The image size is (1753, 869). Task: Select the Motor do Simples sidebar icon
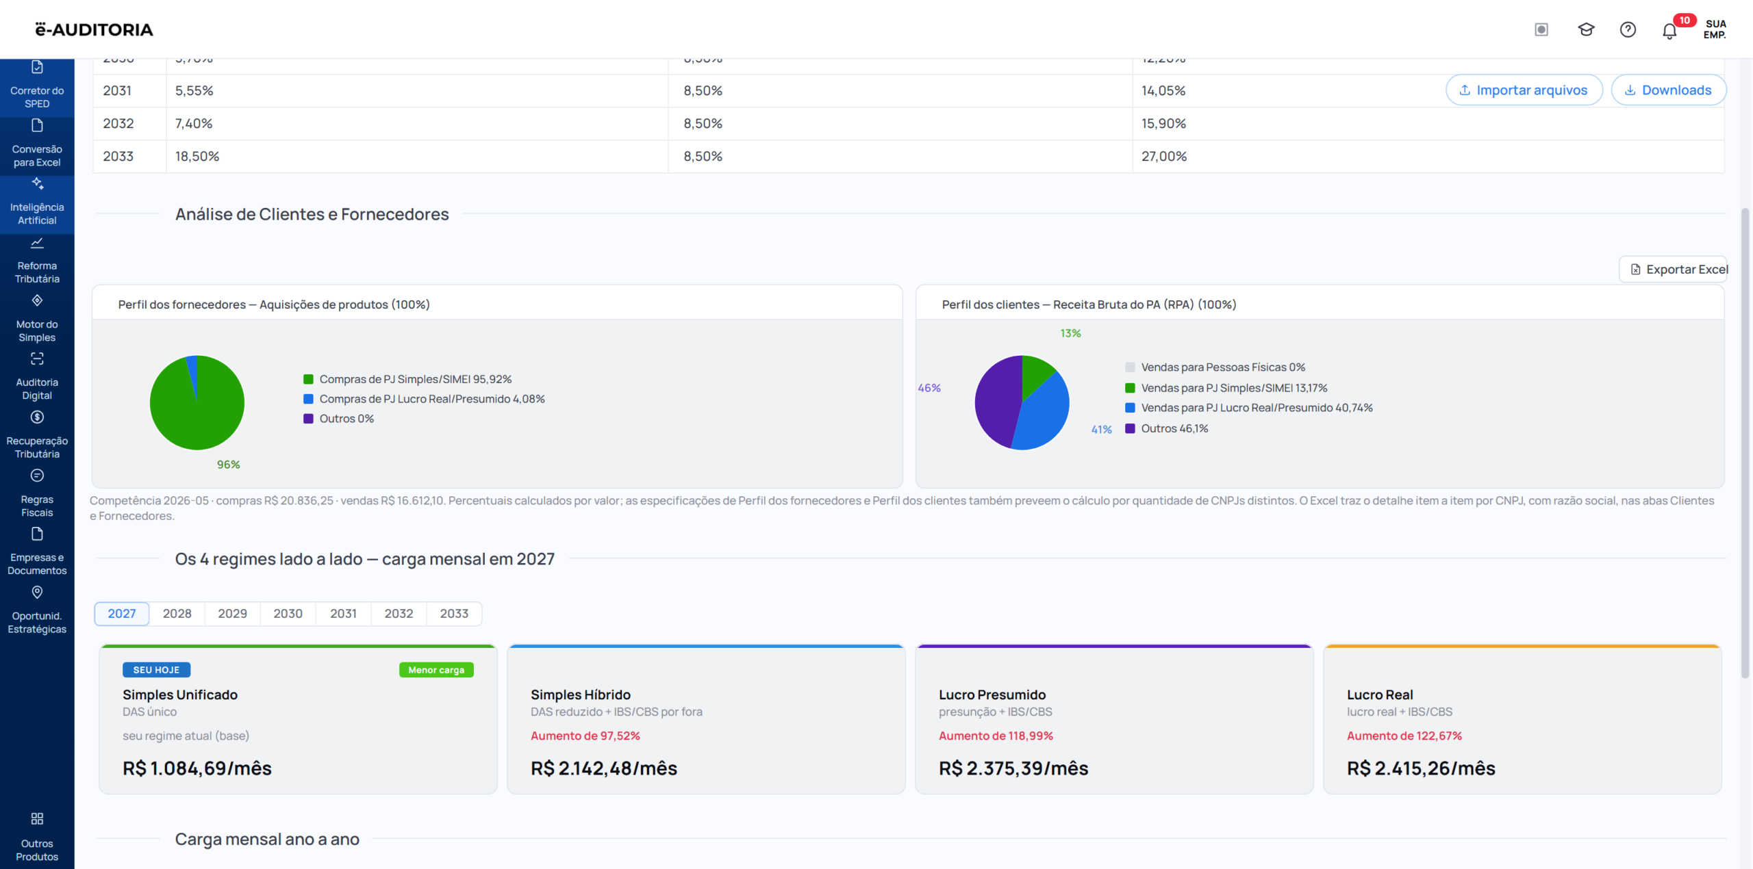(x=37, y=301)
